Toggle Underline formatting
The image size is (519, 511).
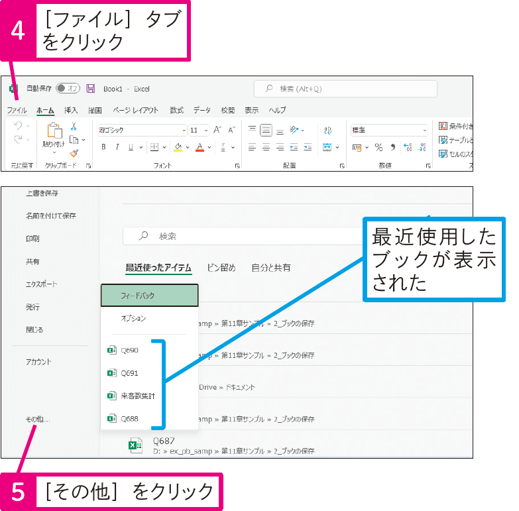(x=131, y=147)
